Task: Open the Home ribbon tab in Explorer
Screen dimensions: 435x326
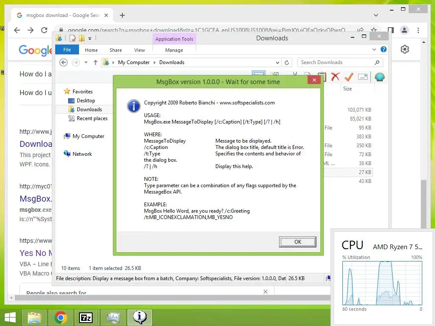Action: click(91, 50)
